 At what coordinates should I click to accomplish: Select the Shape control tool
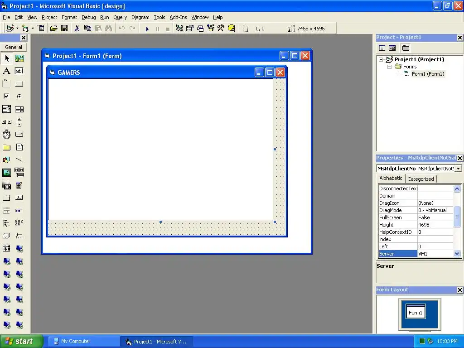pos(6,160)
